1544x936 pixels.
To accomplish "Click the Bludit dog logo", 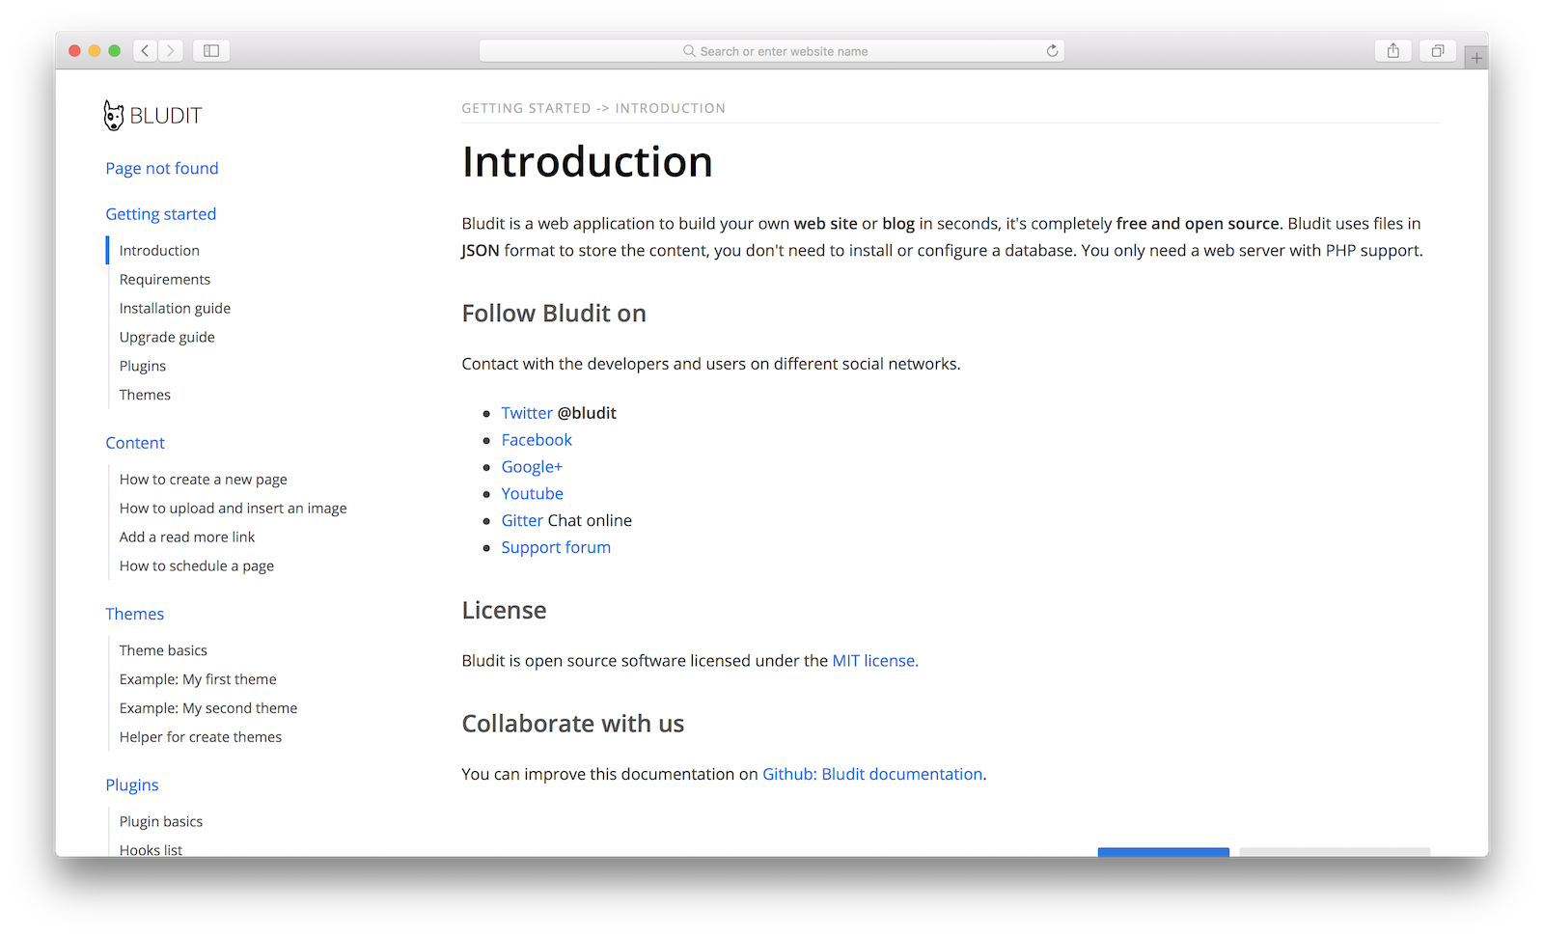I will click(114, 116).
